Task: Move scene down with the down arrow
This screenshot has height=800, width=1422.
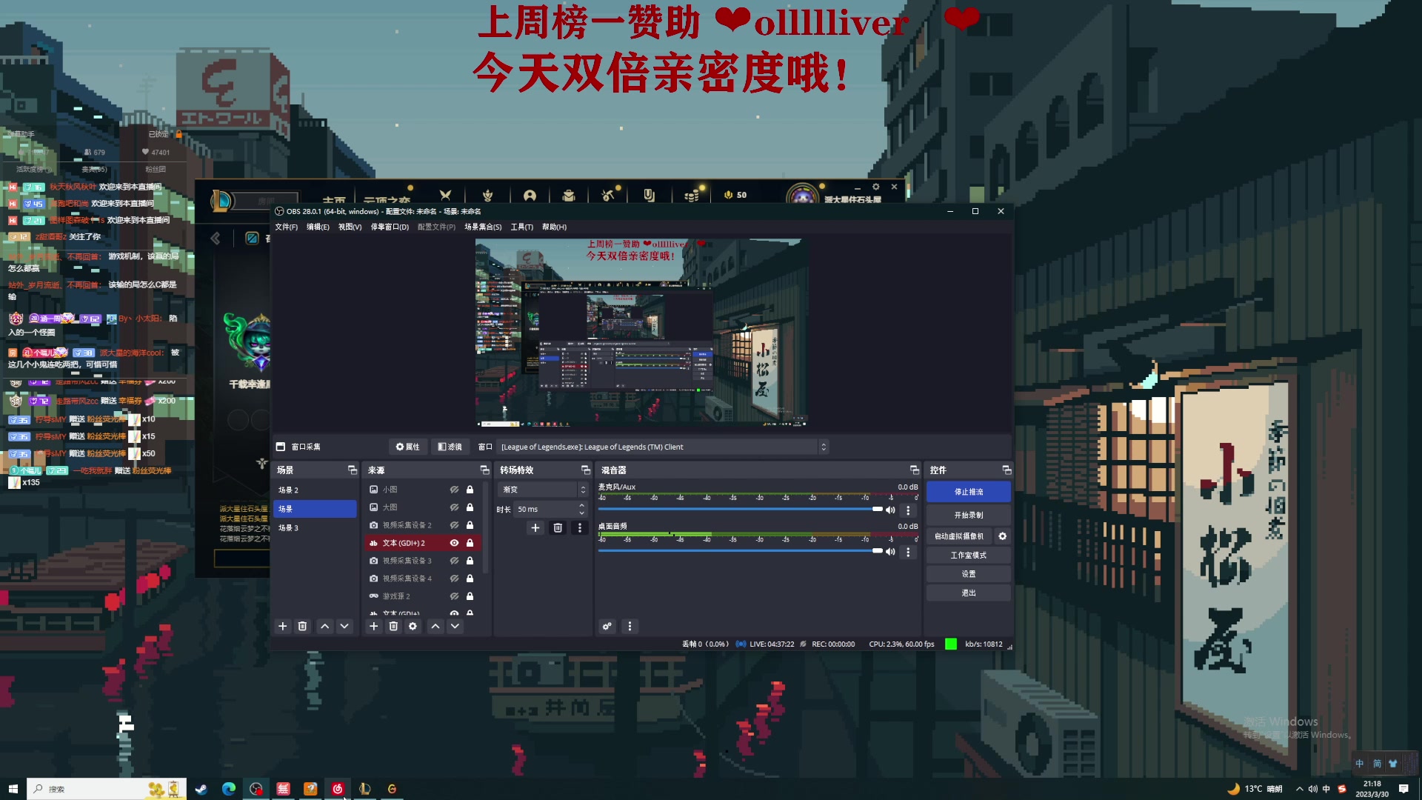Action: pyautogui.click(x=344, y=627)
